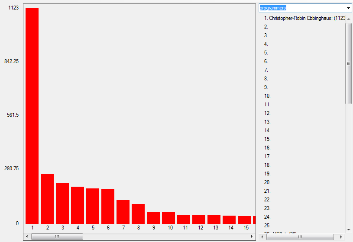Image resolution: width=353 pixels, height=242 pixels.
Task: Click the 1123 y-axis label
Action: tap(13, 8)
